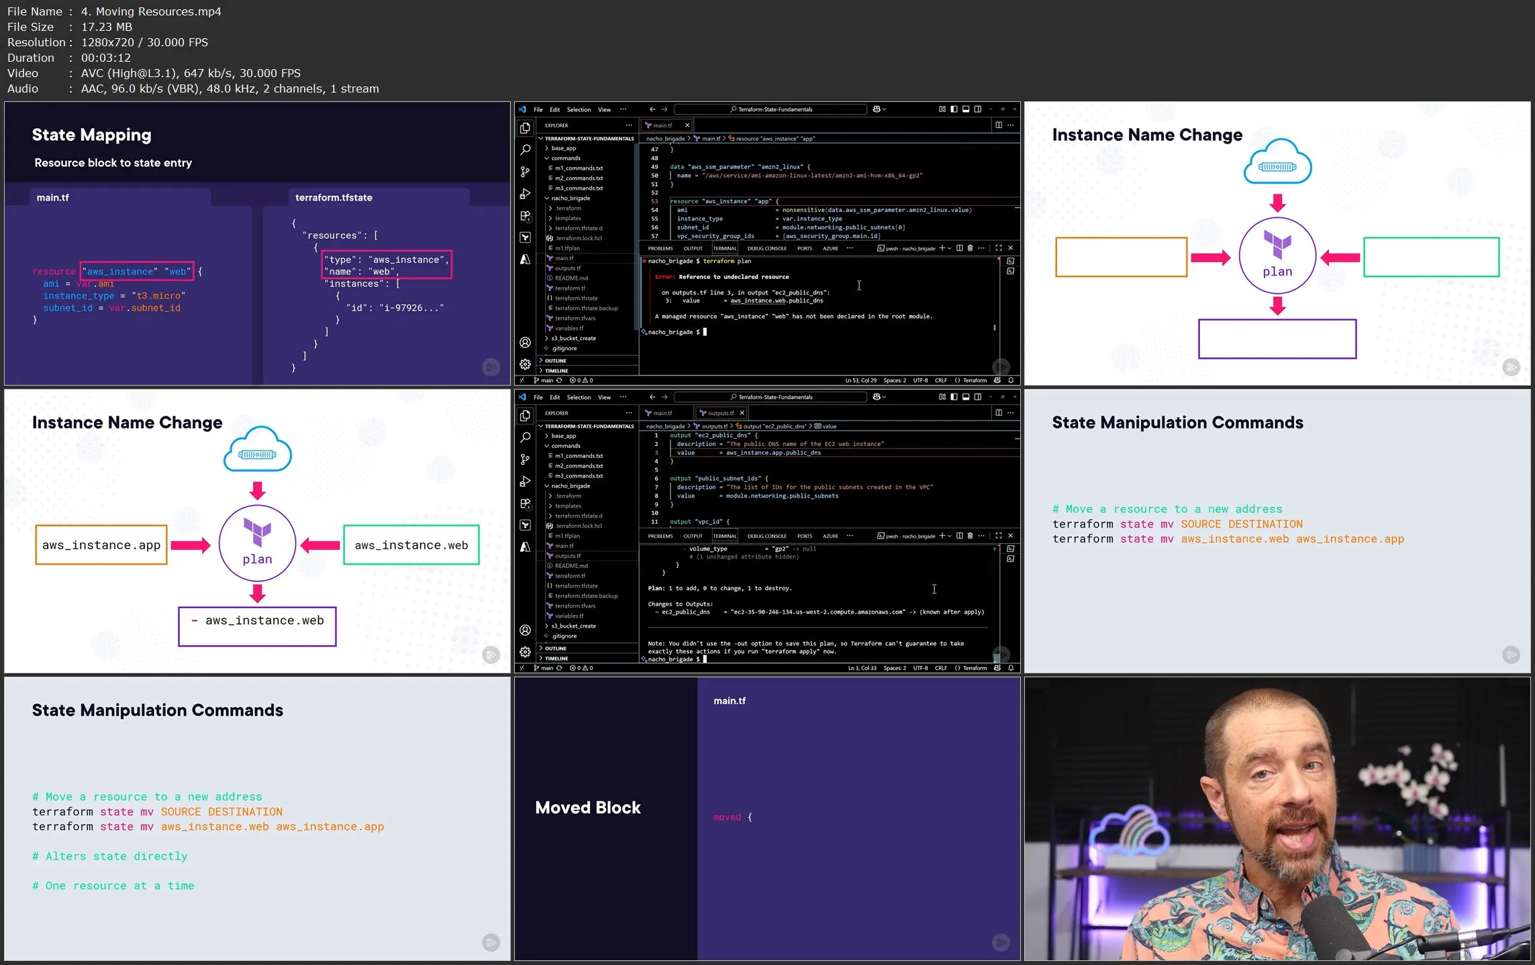This screenshot has height=965, width=1535.
Task: Close terminal panel X in the outputs.tf frame
Action: pyautogui.click(x=1010, y=536)
